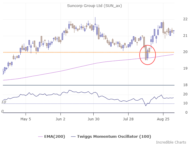This screenshot has width=189, height=145.
Task: Click the Aug 25 date axis label
Action: pos(163,119)
